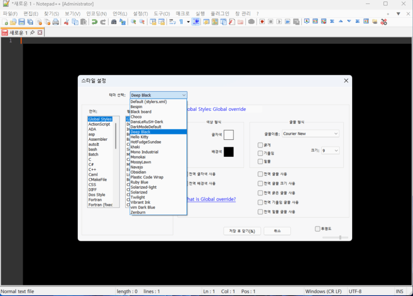Toggle the 투명도 transparency checkbox
This screenshot has width=413, height=296.
point(317,229)
